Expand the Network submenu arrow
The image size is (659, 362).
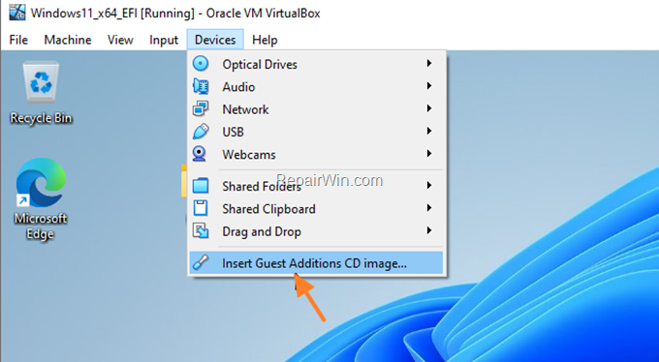(x=429, y=108)
